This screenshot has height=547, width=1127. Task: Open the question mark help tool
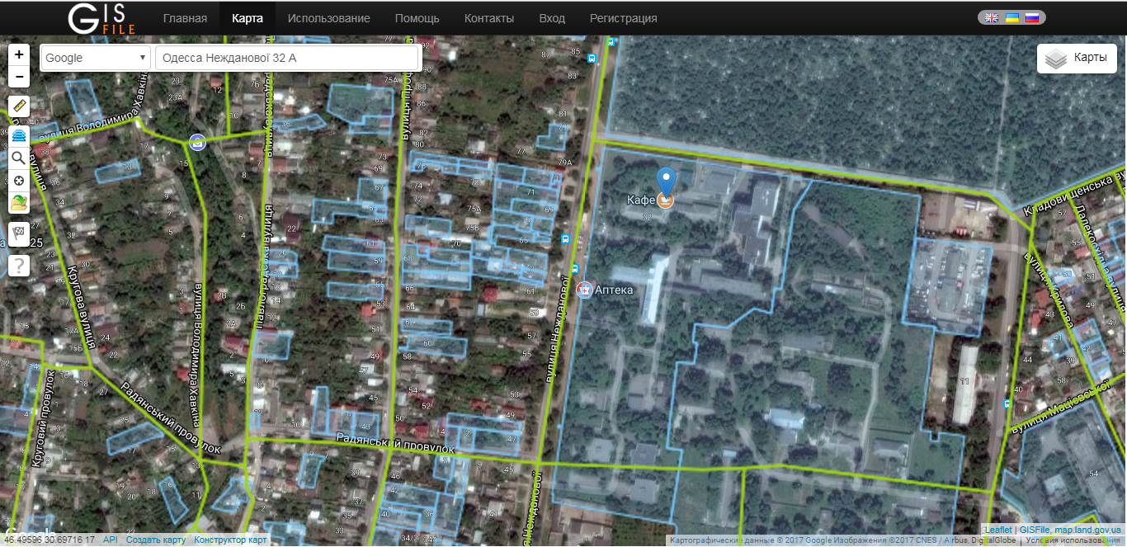coord(19,265)
